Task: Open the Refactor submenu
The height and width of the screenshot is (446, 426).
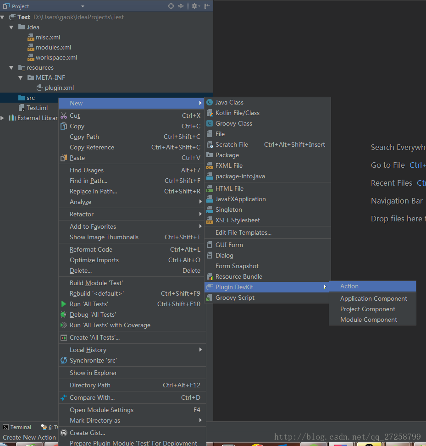Action: [x=132, y=214]
